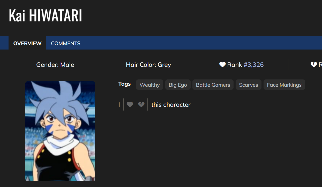This screenshot has width=322, height=187.
Task: Click the Big Ego tag
Action: [178, 85]
